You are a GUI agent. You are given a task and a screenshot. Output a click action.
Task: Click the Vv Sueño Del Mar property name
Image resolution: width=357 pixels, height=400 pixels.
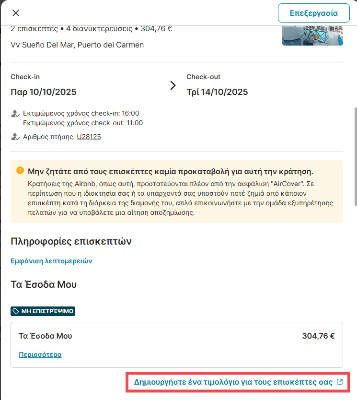[x=77, y=45]
